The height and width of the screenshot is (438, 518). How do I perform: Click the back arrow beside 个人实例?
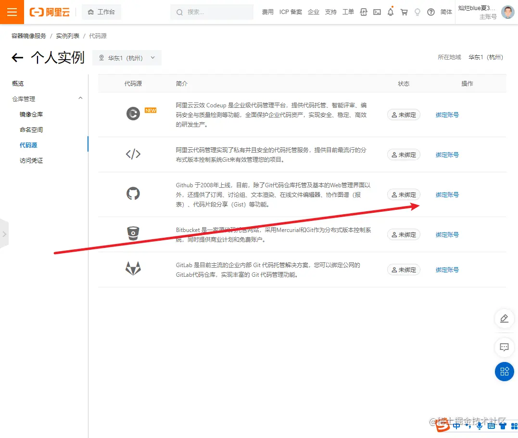(17, 58)
